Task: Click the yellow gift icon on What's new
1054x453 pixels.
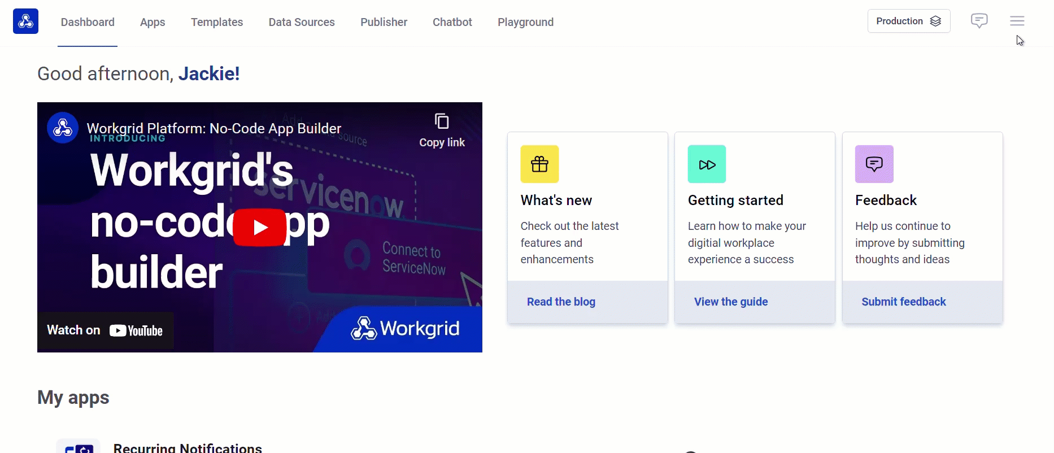Action: pos(539,164)
